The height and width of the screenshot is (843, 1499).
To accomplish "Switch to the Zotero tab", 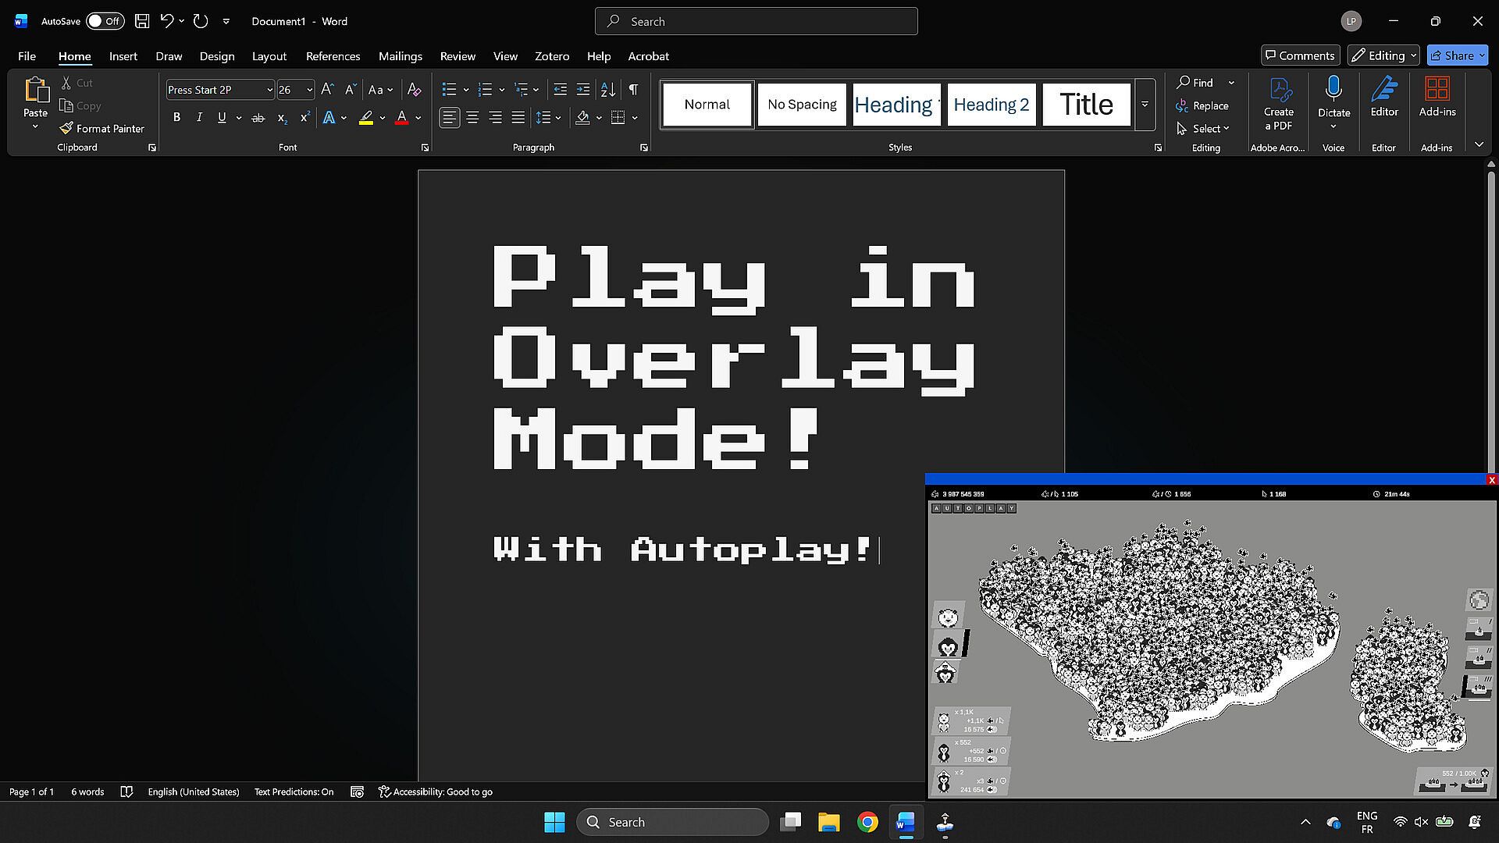I will [x=551, y=56].
